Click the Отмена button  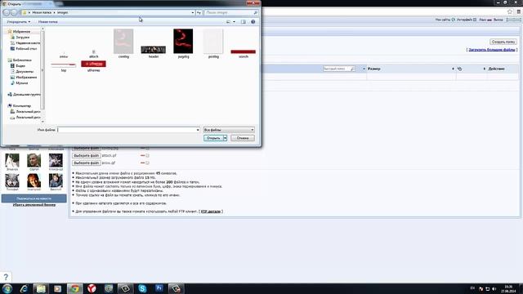(x=243, y=138)
